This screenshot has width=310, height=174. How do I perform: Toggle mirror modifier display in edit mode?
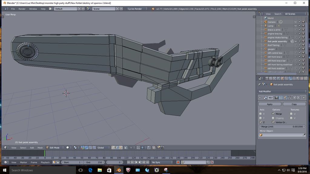click(285, 98)
